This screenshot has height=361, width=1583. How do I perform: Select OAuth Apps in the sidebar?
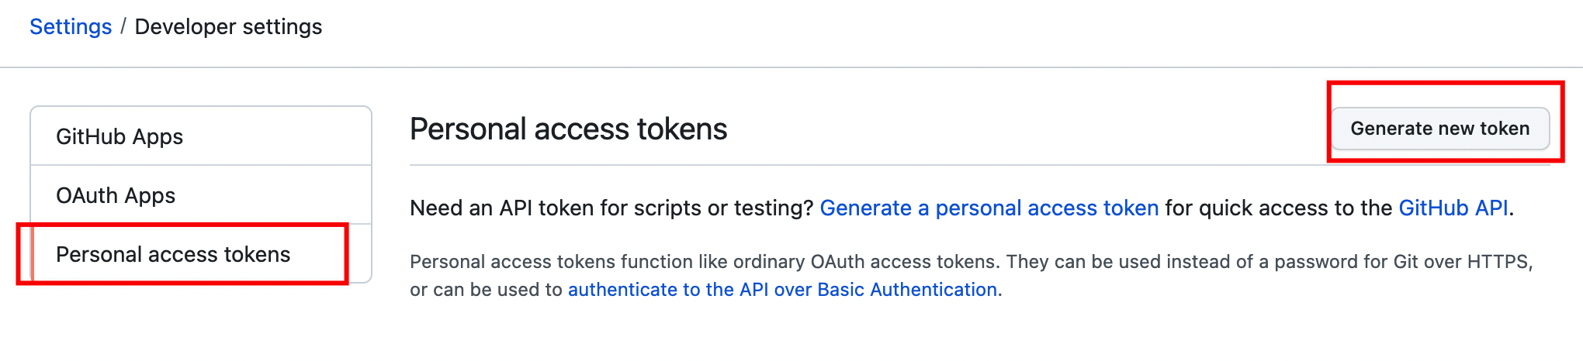pos(116,196)
